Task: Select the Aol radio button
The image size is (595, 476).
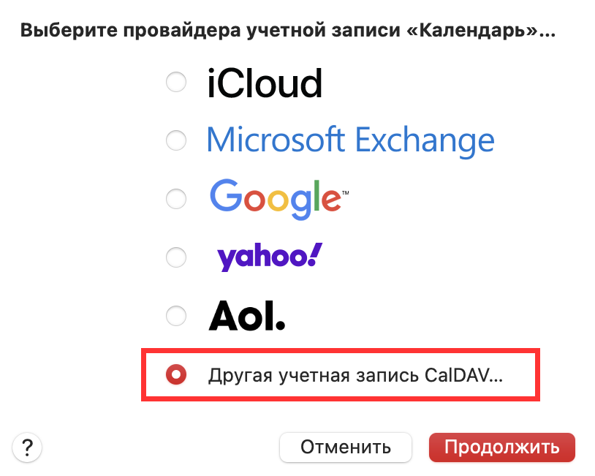Action: point(176,315)
